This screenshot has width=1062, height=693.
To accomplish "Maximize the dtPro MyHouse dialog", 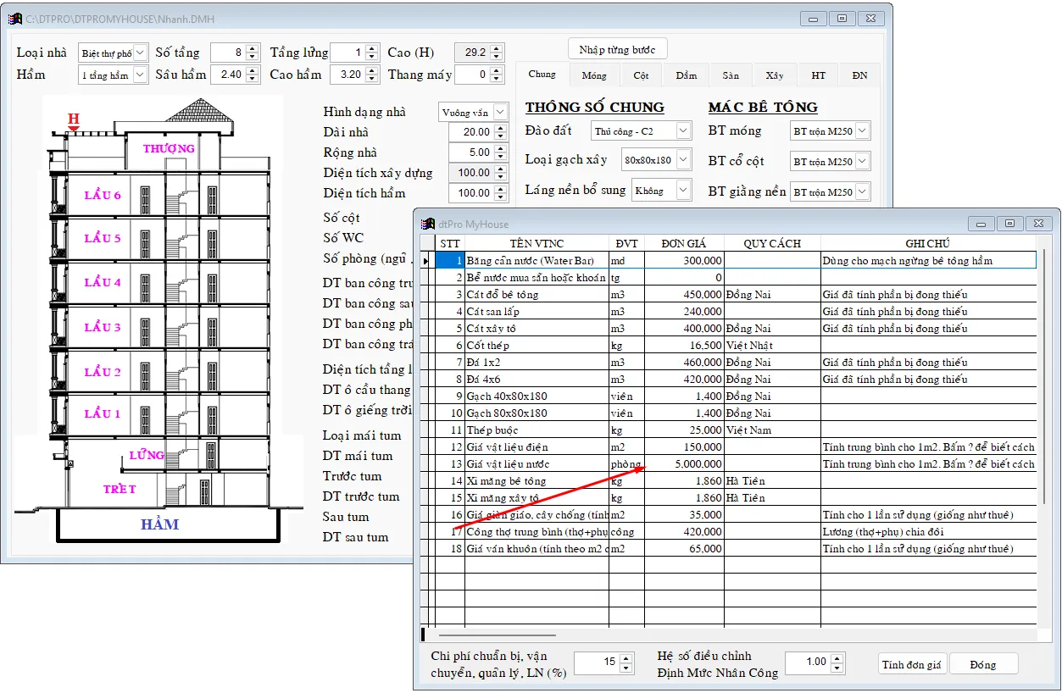I will click(1009, 224).
